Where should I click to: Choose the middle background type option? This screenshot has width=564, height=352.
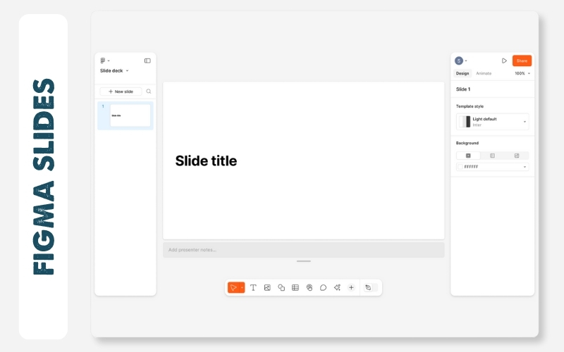[x=492, y=156]
